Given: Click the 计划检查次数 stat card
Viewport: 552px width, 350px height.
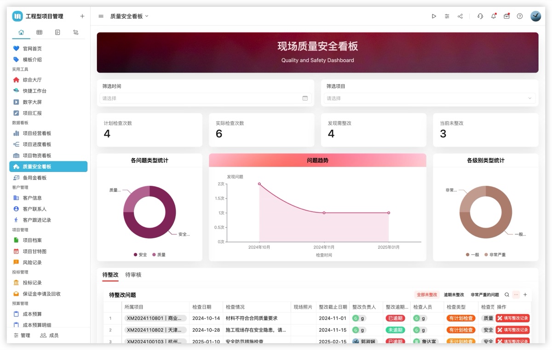Looking at the screenshot, I should (149, 130).
